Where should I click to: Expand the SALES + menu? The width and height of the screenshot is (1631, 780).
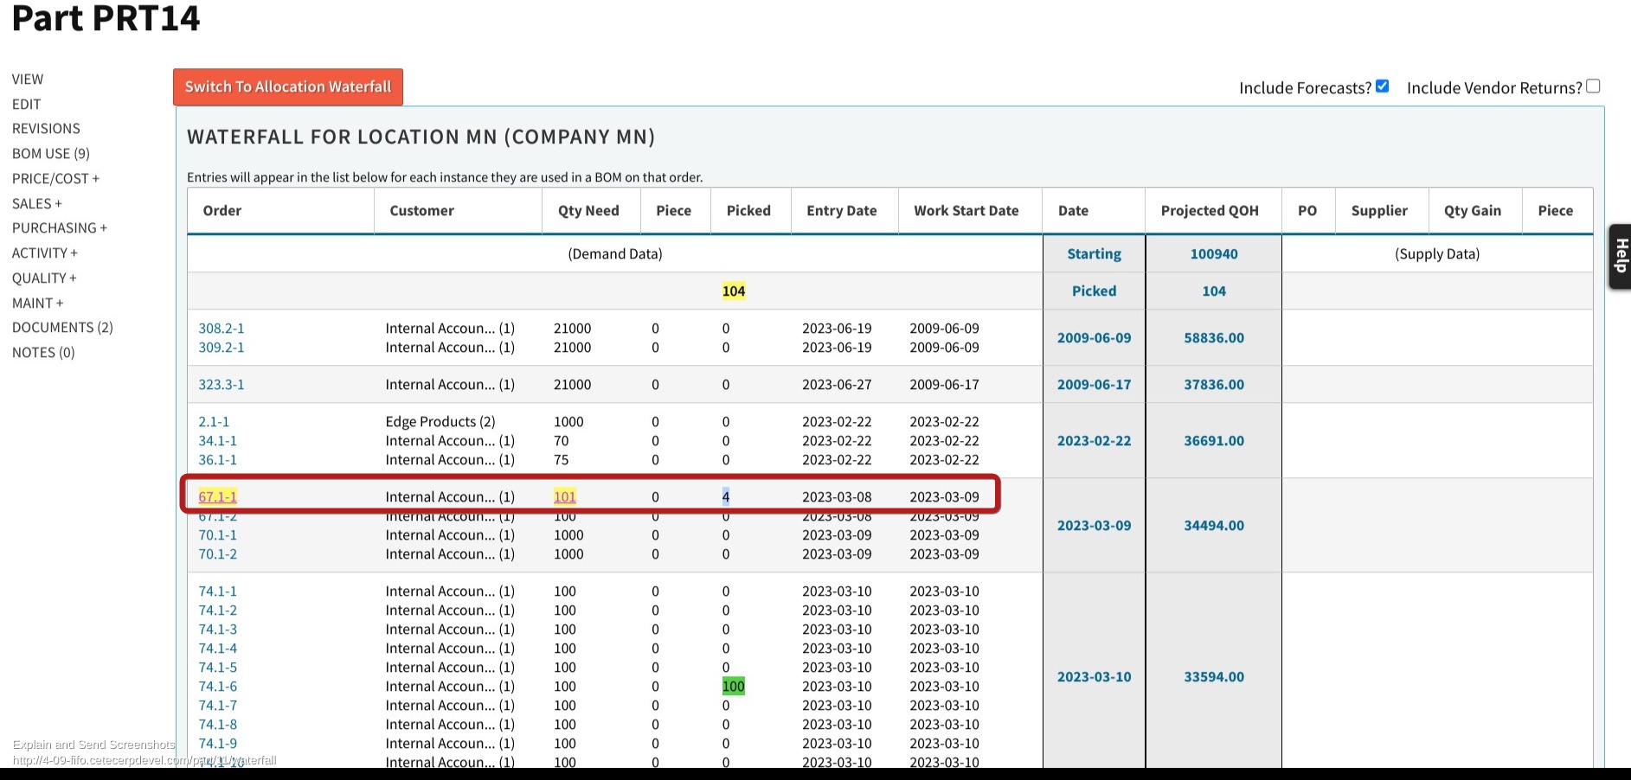click(37, 203)
